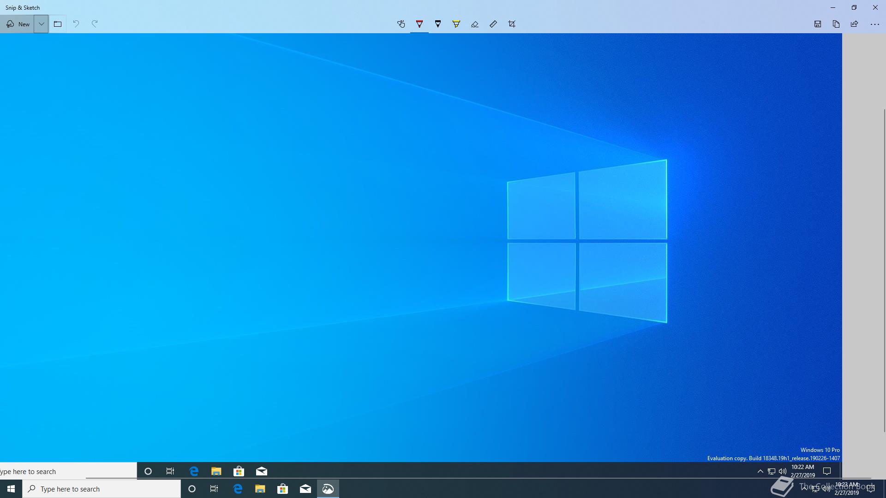
Task: Click the taskbar Type here to search box
Action: [102, 489]
